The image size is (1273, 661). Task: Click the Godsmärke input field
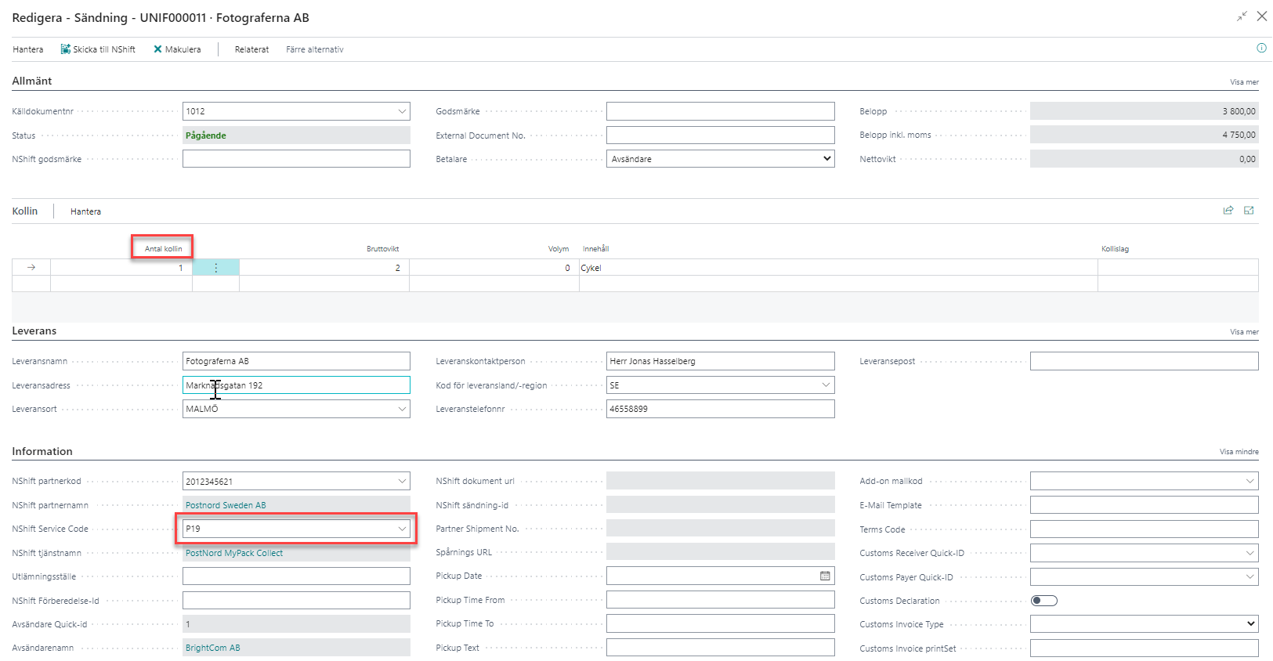[720, 111]
